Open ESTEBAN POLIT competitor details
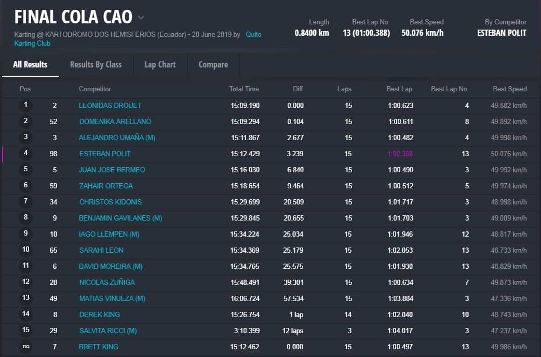541x357 pixels. (105, 154)
